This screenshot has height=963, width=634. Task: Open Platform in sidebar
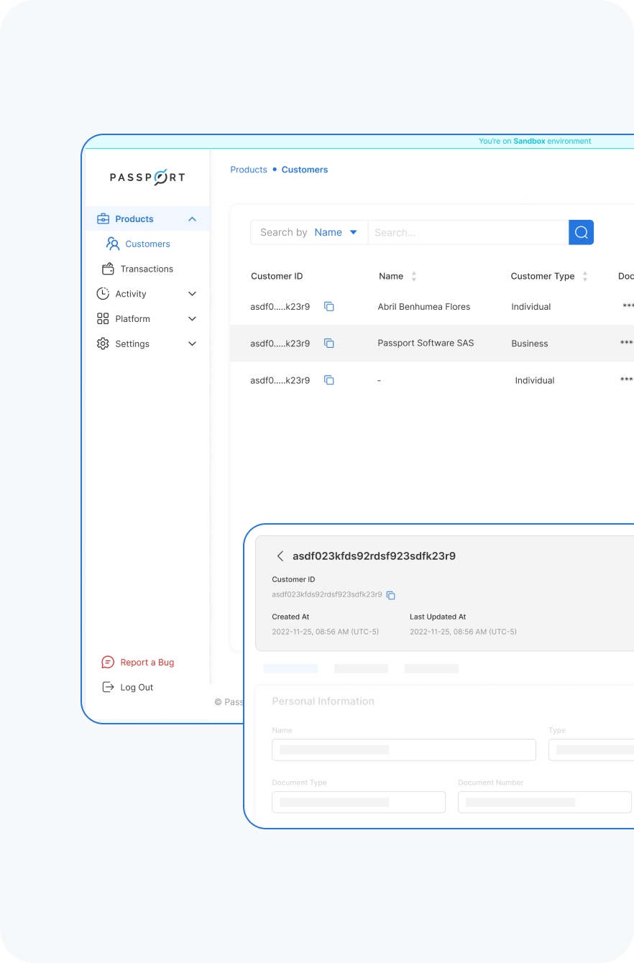(133, 319)
